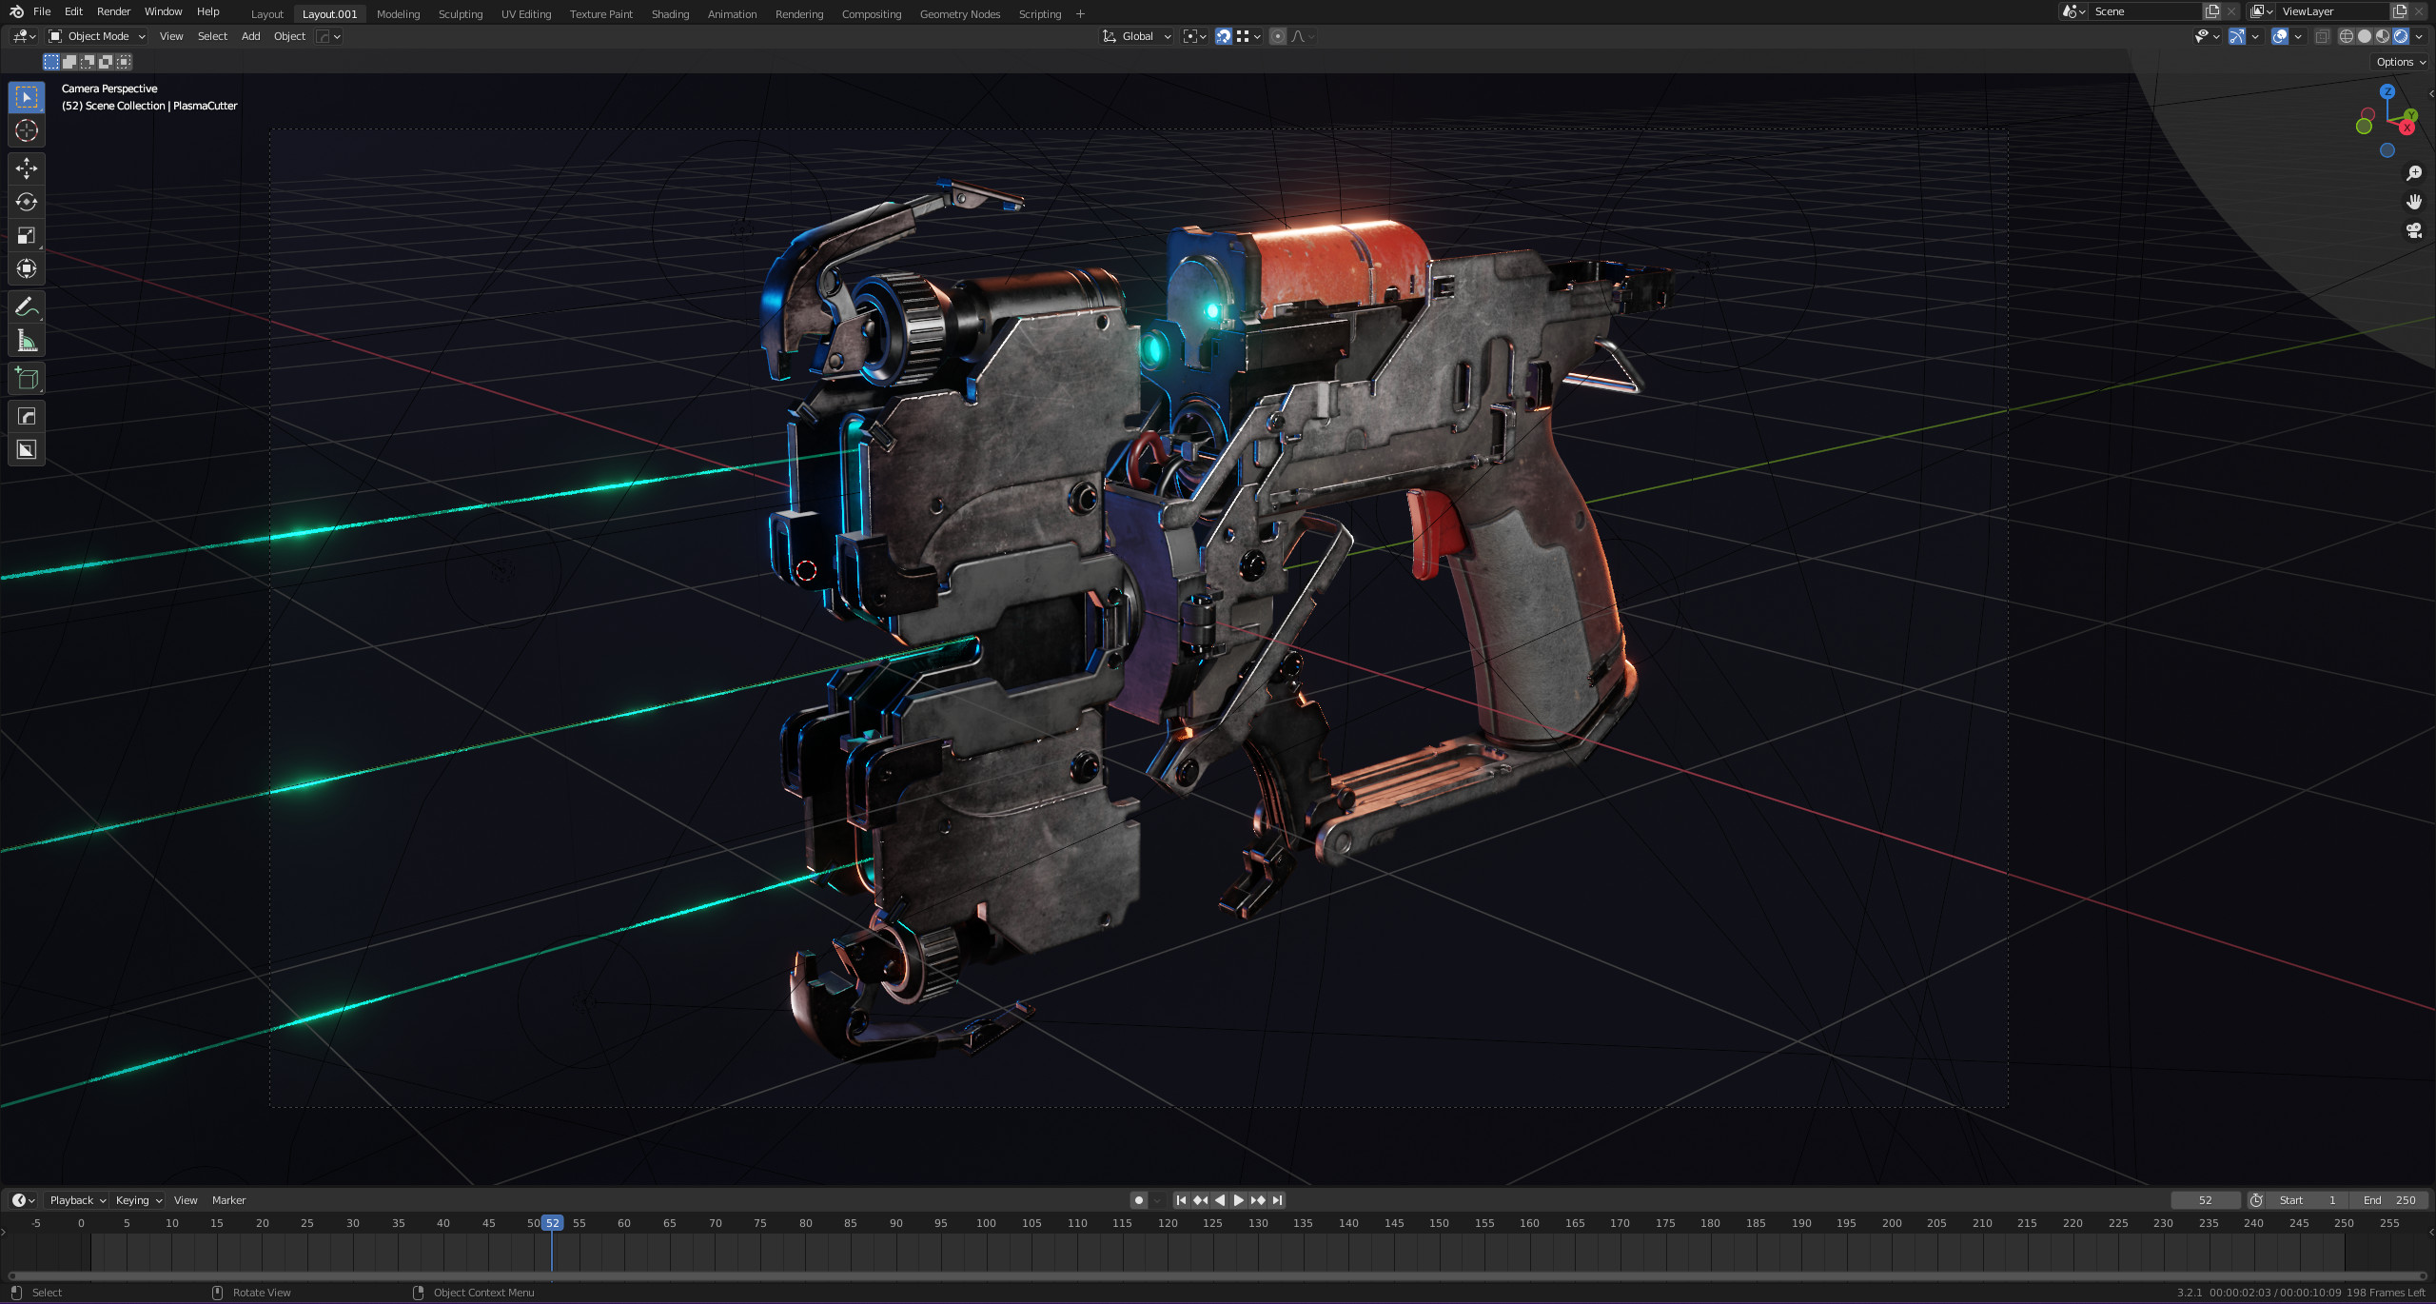Click the Options button in viewport header
Viewport: 2436px width, 1304px height.
(x=2399, y=62)
